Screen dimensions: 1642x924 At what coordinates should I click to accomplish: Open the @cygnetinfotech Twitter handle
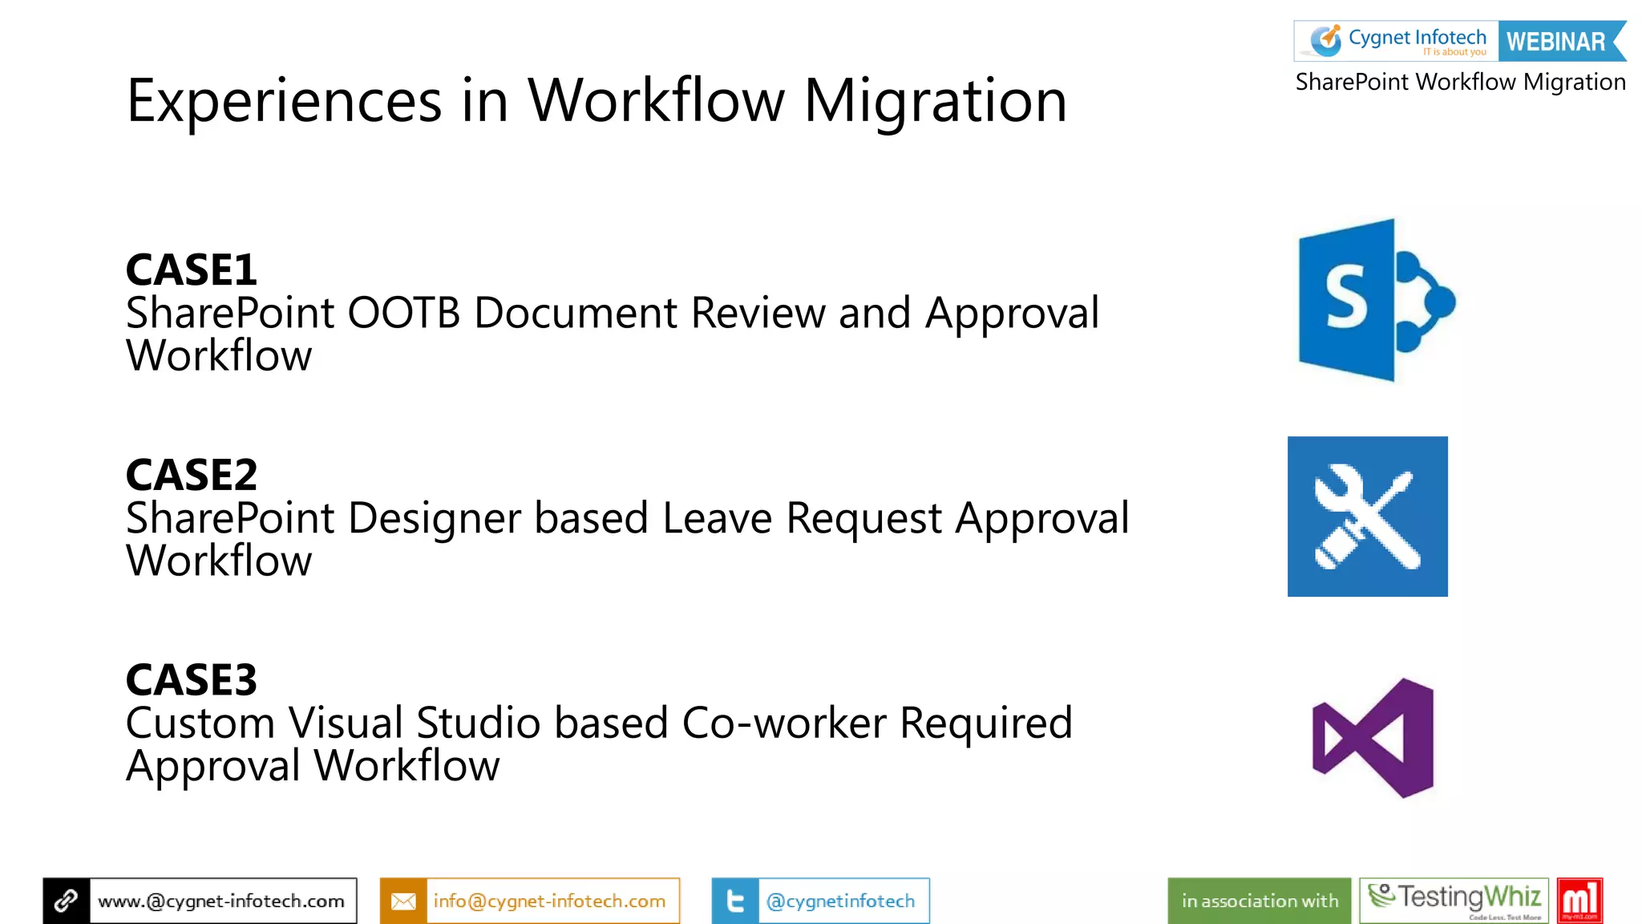[x=841, y=901]
